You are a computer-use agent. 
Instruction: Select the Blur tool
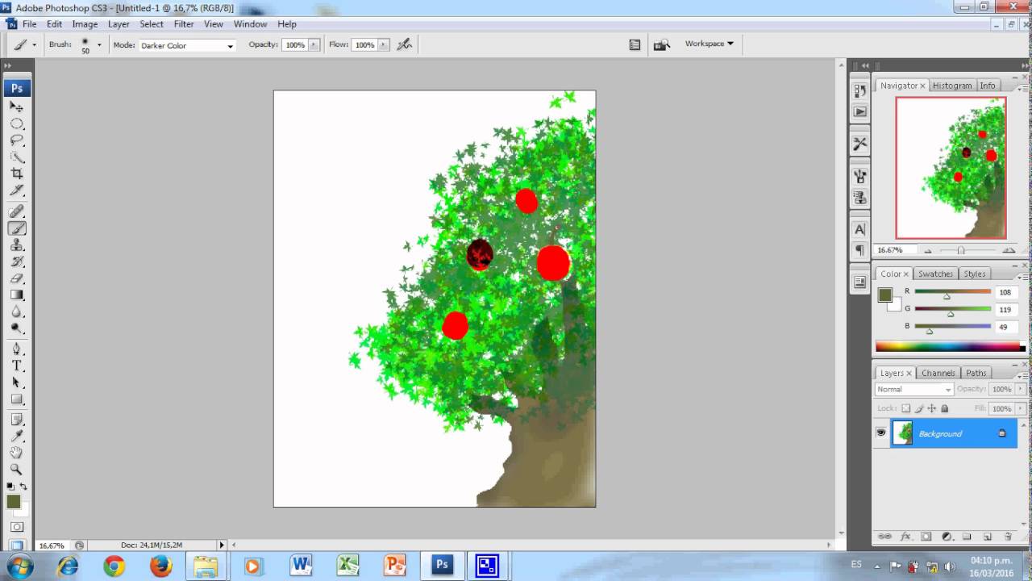[x=17, y=312]
